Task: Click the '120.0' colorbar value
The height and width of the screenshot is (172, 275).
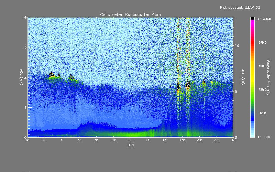Action: (x=263, y=89)
